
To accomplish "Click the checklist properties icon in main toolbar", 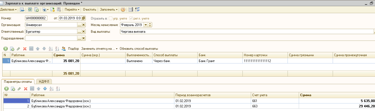I will click(x=137, y=10).
